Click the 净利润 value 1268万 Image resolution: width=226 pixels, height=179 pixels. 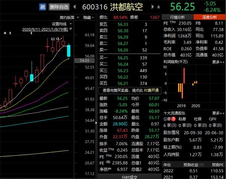point(185,36)
